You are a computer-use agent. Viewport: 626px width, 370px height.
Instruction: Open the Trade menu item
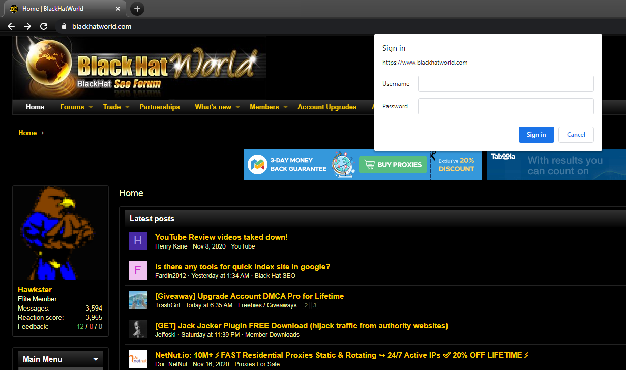pyautogui.click(x=112, y=107)
